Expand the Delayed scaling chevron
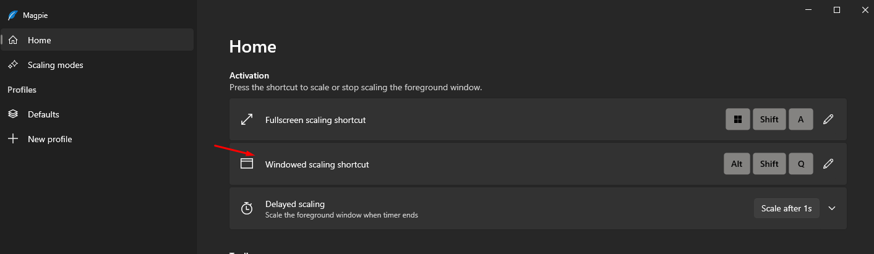Image resolution: width=874 pixels, height=254 pixels. [x=832, y=208]
